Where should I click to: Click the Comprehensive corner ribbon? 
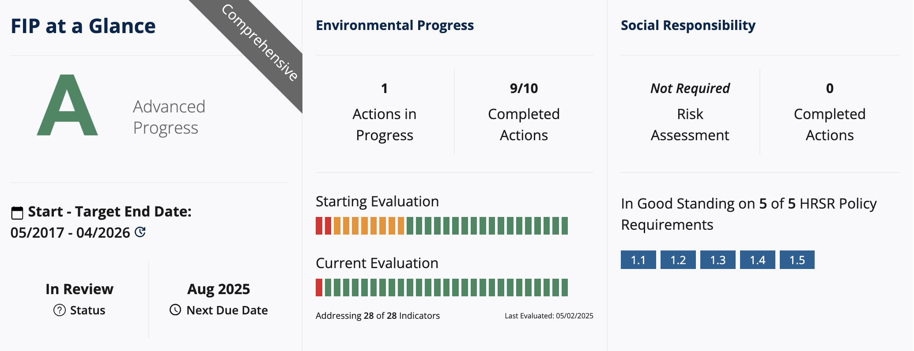(x=259, y=43)
